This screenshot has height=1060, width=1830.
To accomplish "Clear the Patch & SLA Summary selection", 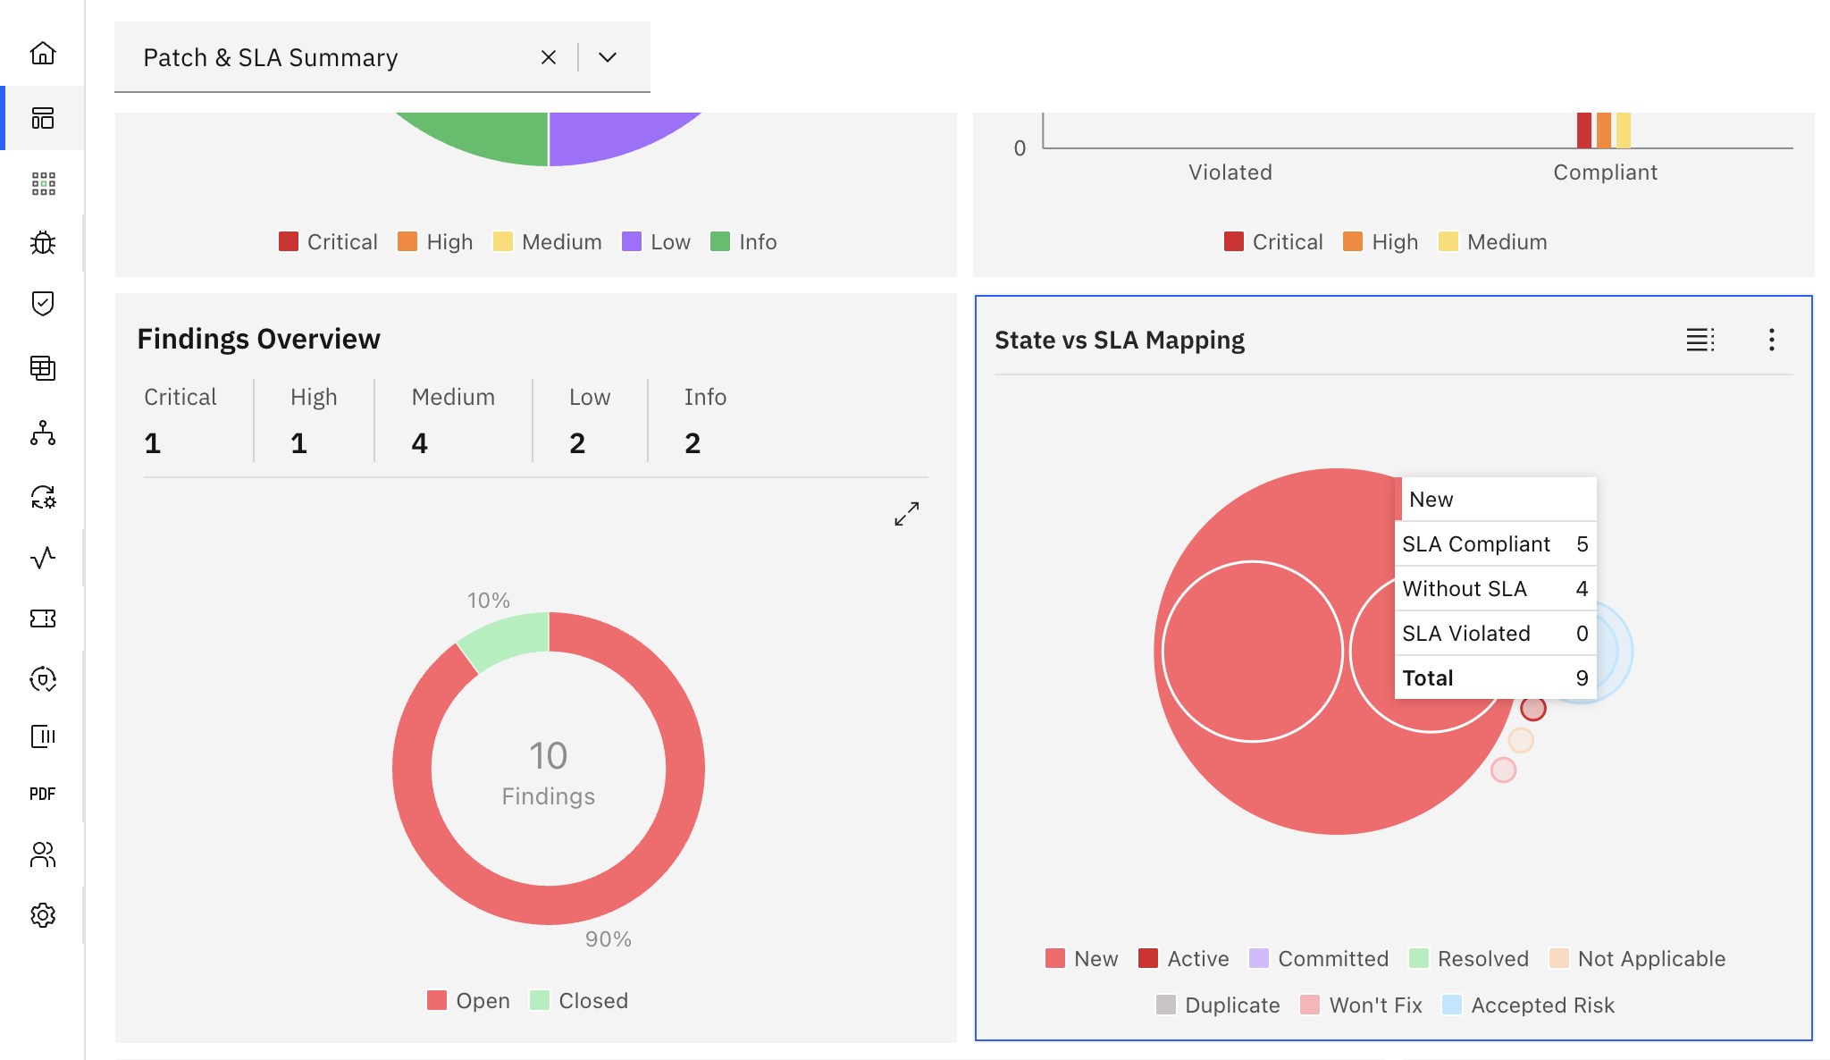I will click(549, 57).
